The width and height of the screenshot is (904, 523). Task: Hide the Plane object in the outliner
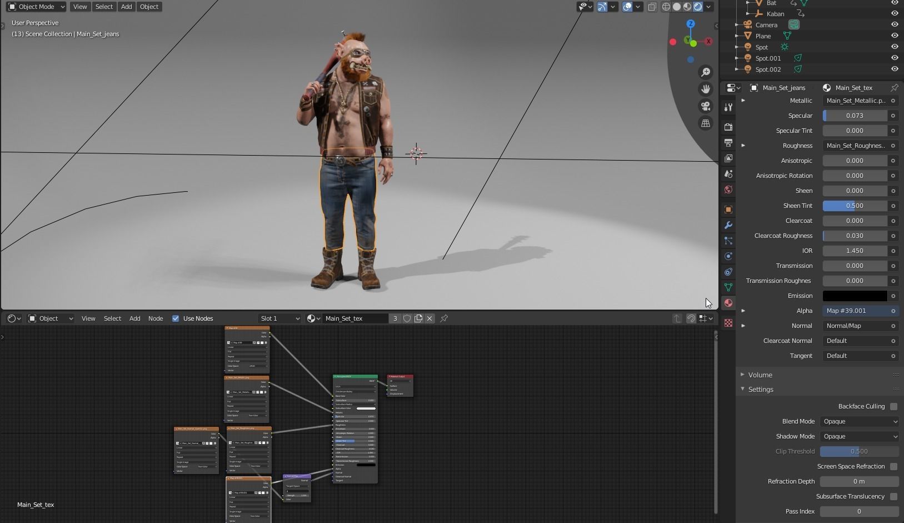(895, 36)
